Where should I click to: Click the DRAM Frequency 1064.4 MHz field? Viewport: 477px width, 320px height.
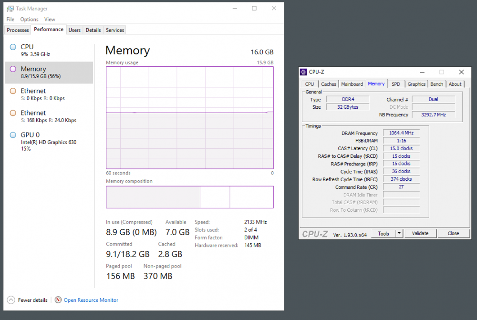pyautogui.click(x=401, y=133)
